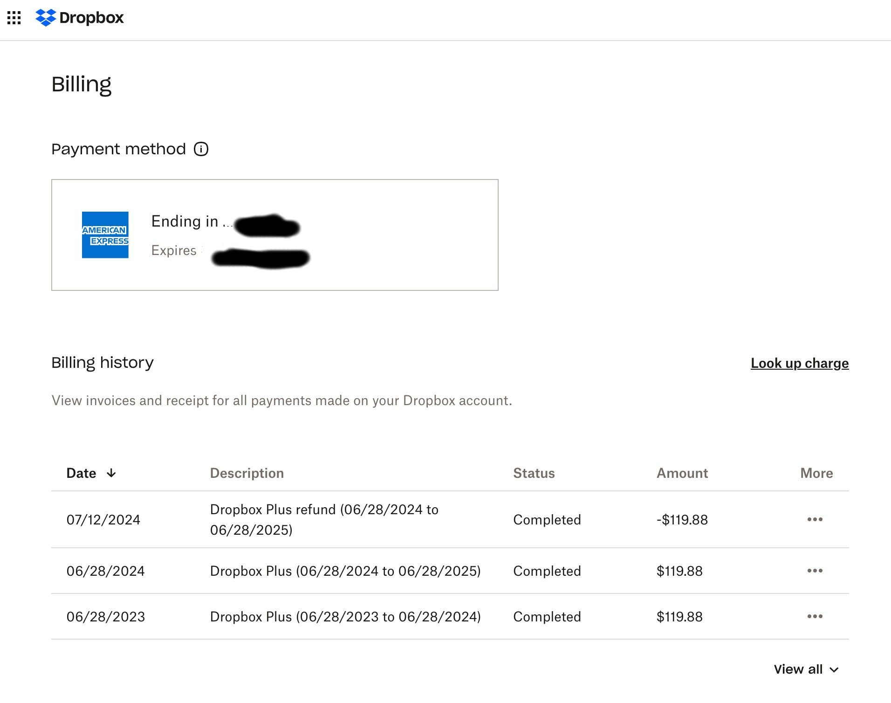891x703 pixels.
Task: Click the card 'Expires' label
Action: 174,250
